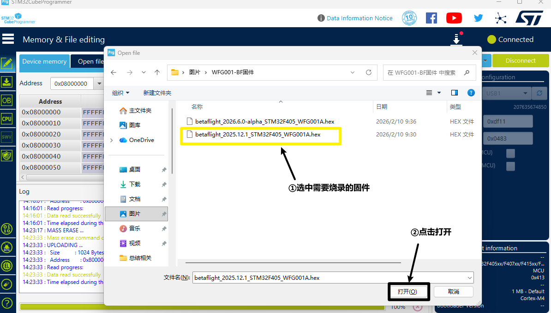Click the refresh button in file dialog
This screenshot has width=551, height=313.
click(368, 72)
